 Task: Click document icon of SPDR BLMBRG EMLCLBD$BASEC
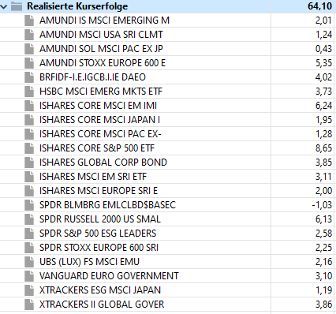[29, 205]
